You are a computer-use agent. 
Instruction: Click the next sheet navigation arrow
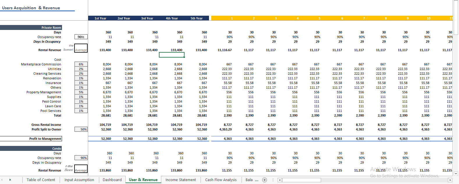pyautogui.click(x=10, y=180)
